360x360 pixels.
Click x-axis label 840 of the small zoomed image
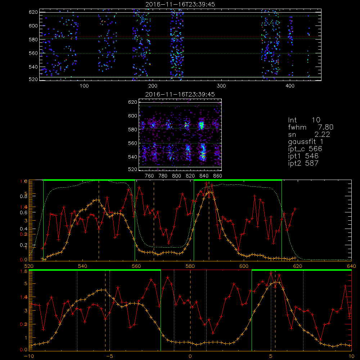[x=204, y=176]
